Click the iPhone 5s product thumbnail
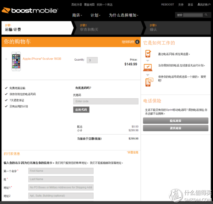213x204 pixels. pos(16,61)
